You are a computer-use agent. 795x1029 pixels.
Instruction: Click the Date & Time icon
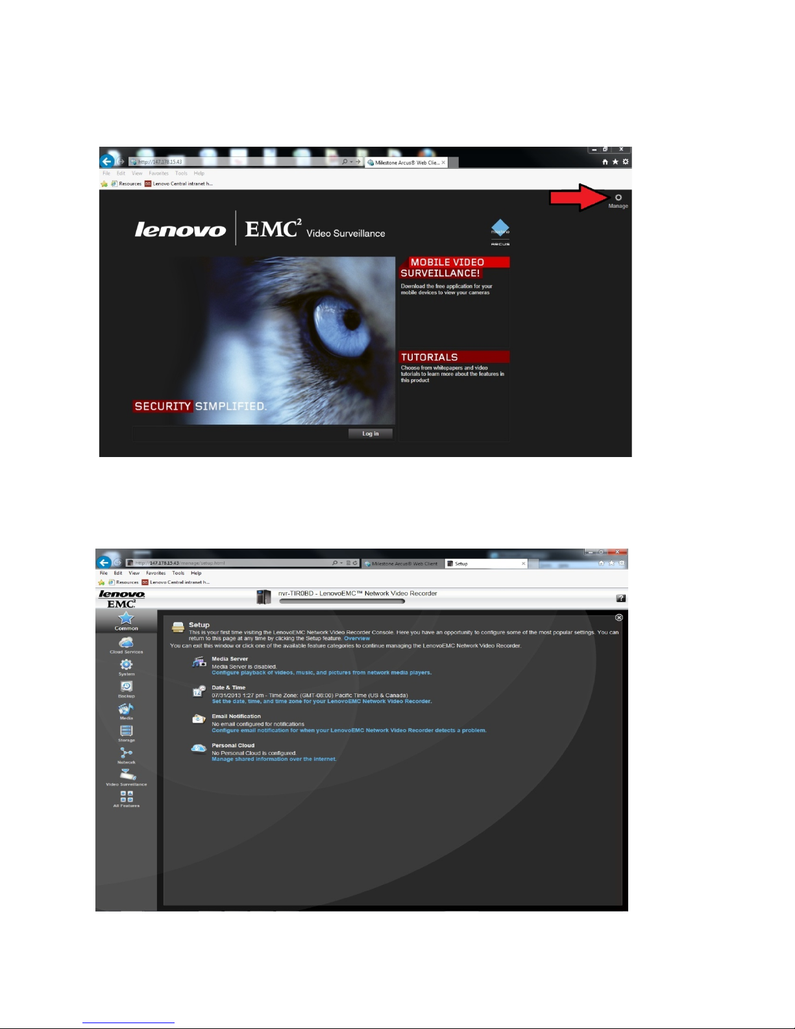[199, 691]
